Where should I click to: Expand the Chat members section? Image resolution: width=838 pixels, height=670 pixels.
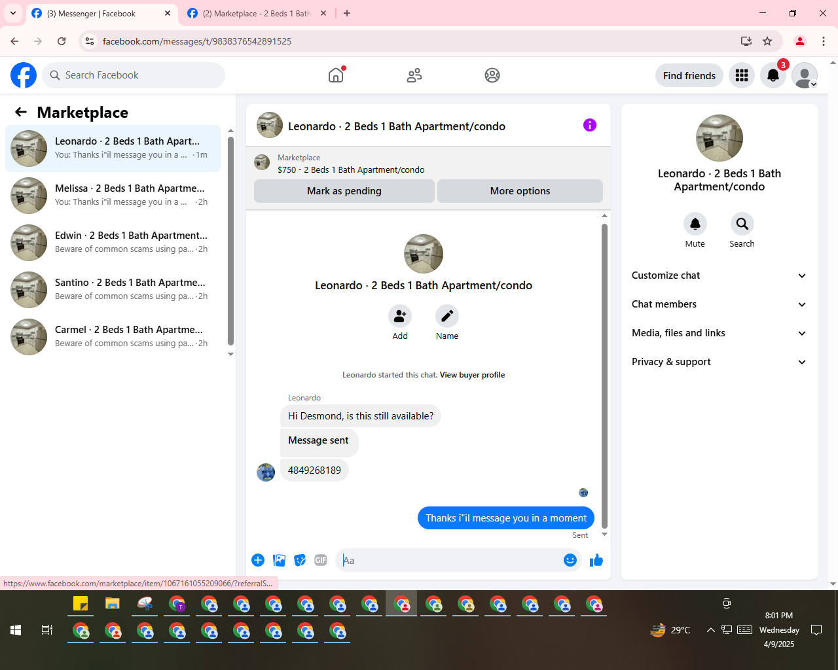point(719,304)
